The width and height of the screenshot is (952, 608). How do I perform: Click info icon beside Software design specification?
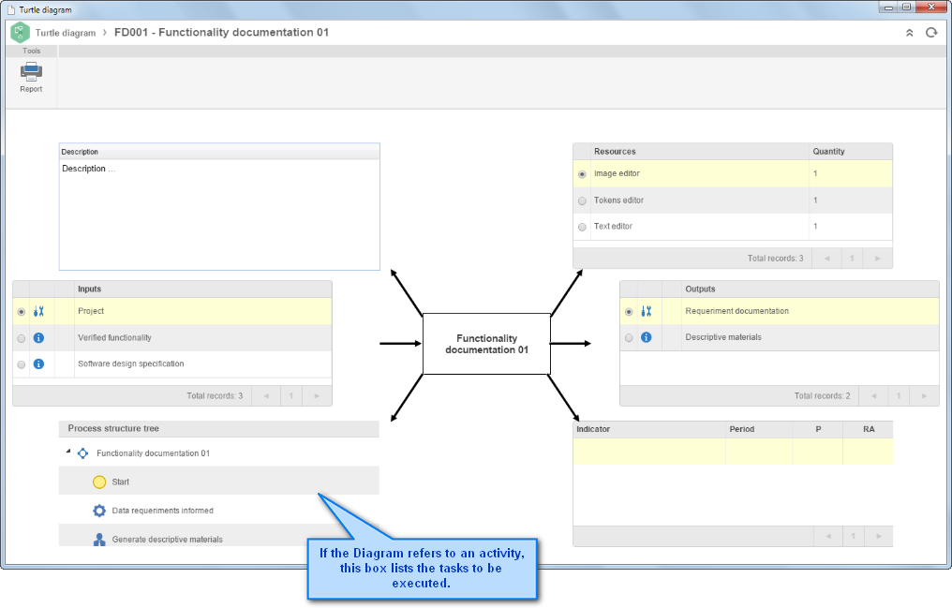pos(38,364)
